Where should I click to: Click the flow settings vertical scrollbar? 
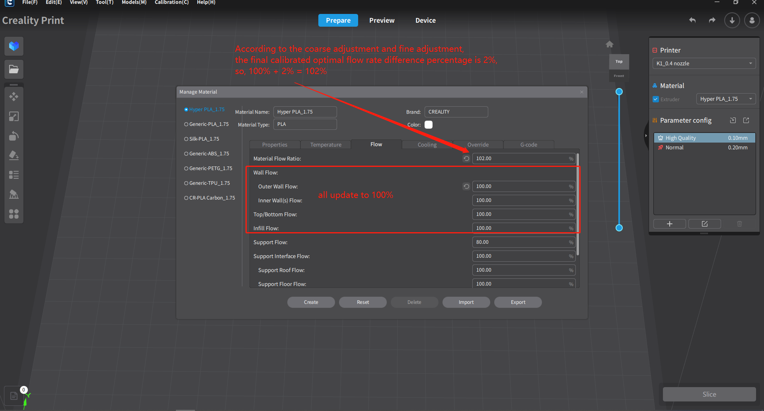(x=578, y=205)
